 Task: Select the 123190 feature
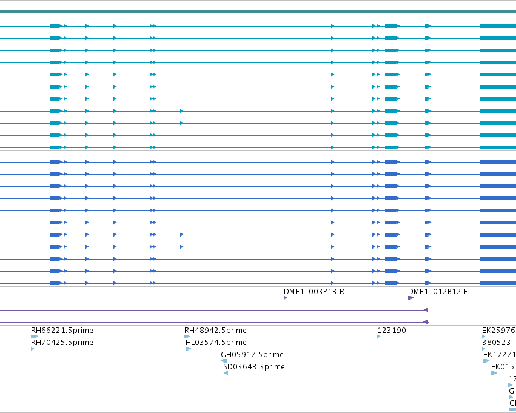(x=379, y=337)
